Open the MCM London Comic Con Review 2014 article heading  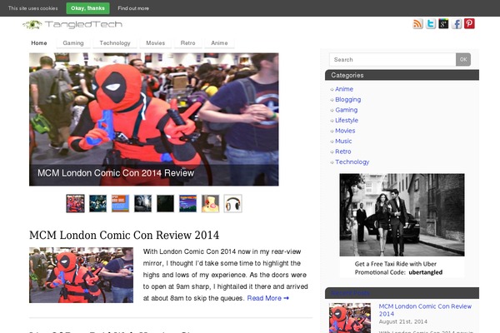pyautogui.click(x=124, y=235)
